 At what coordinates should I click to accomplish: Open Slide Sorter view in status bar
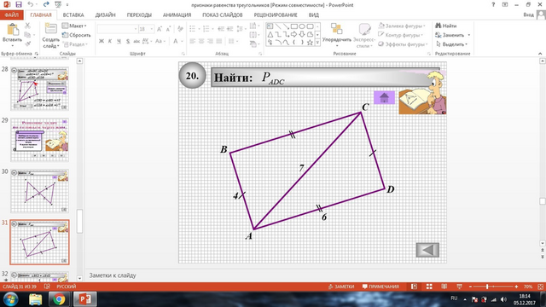[x=429, y=287]
